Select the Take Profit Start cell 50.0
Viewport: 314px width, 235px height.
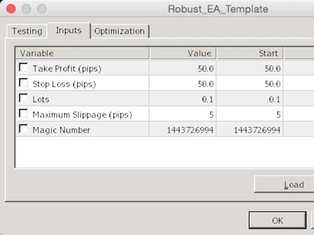(250, 69)
